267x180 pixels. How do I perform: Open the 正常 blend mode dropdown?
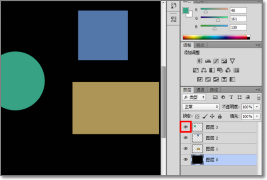tap(201, 106)
